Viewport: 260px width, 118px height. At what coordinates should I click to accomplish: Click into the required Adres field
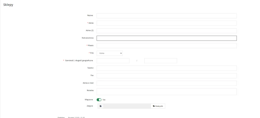click(x=167, y=23)
